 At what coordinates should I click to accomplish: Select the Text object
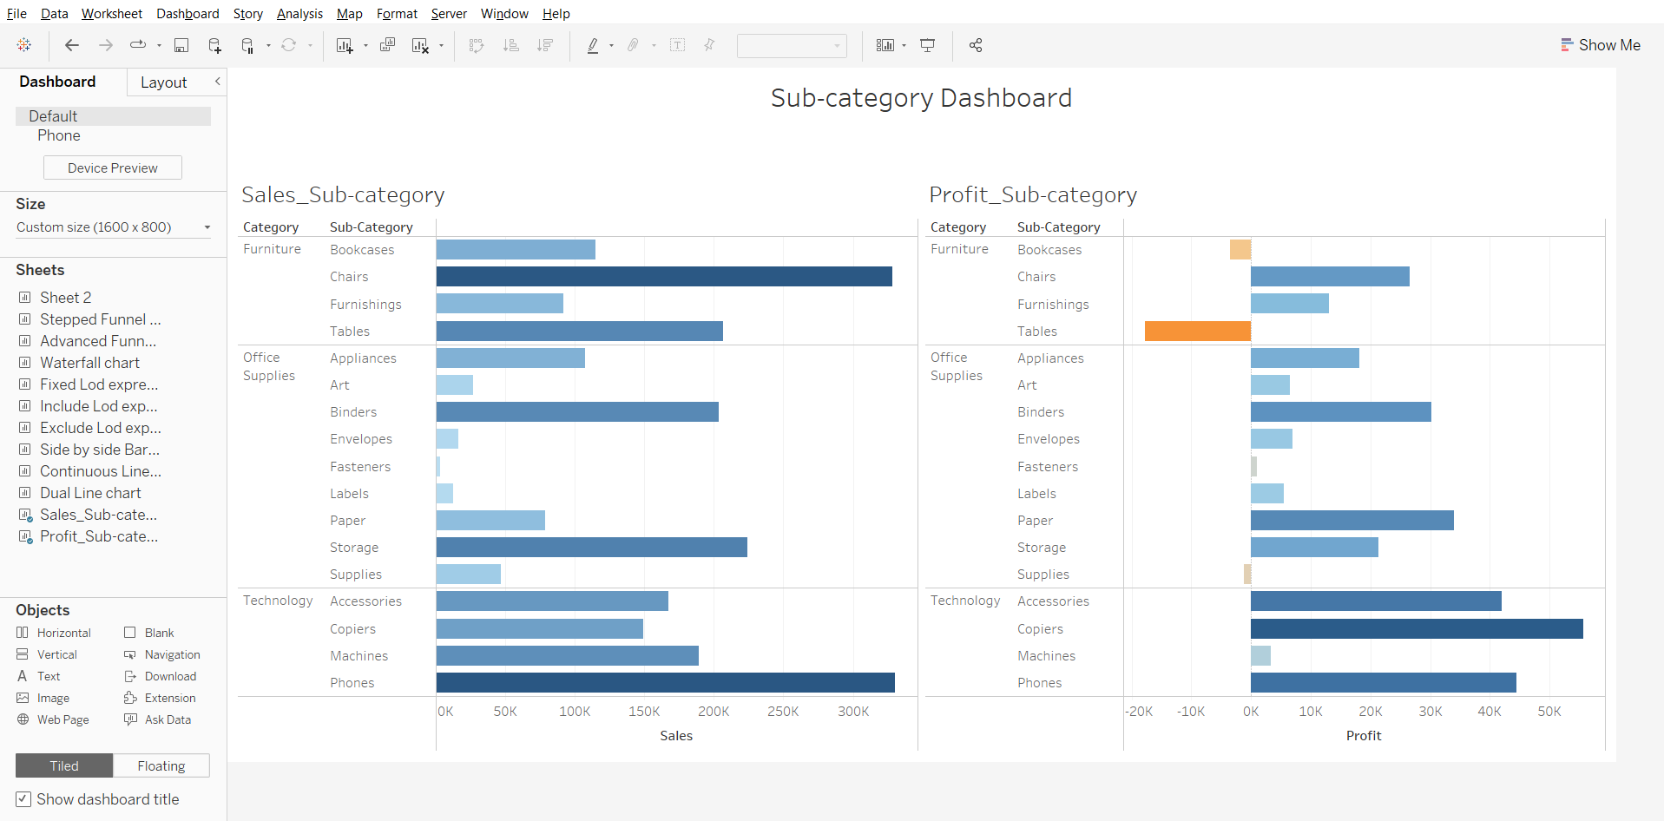[x=38, y=676]
